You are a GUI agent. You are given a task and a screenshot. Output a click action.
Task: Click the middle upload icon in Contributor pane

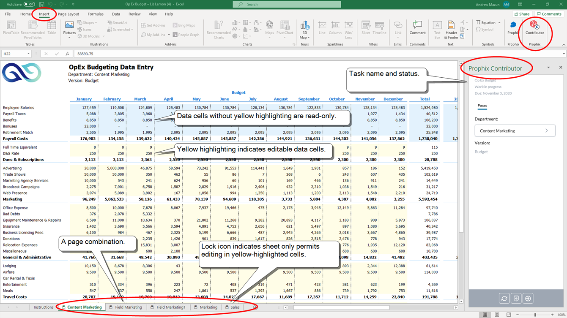[x=516, y=298]
